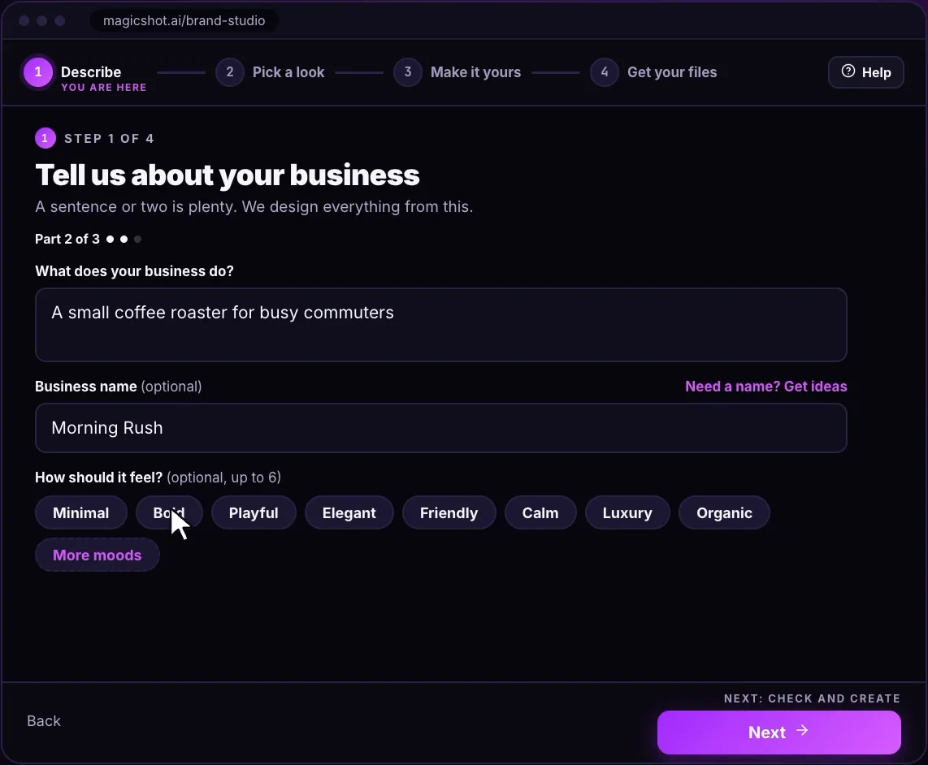Viewport: 928px width, 765px height.
Task: Click the "YOU ARE HERE" indicator text
Action: pyautogui.click(x=103, y=88)
